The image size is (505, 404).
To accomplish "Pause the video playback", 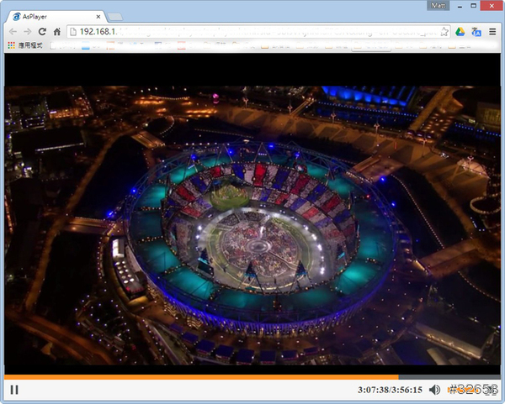I will point(13,390).
